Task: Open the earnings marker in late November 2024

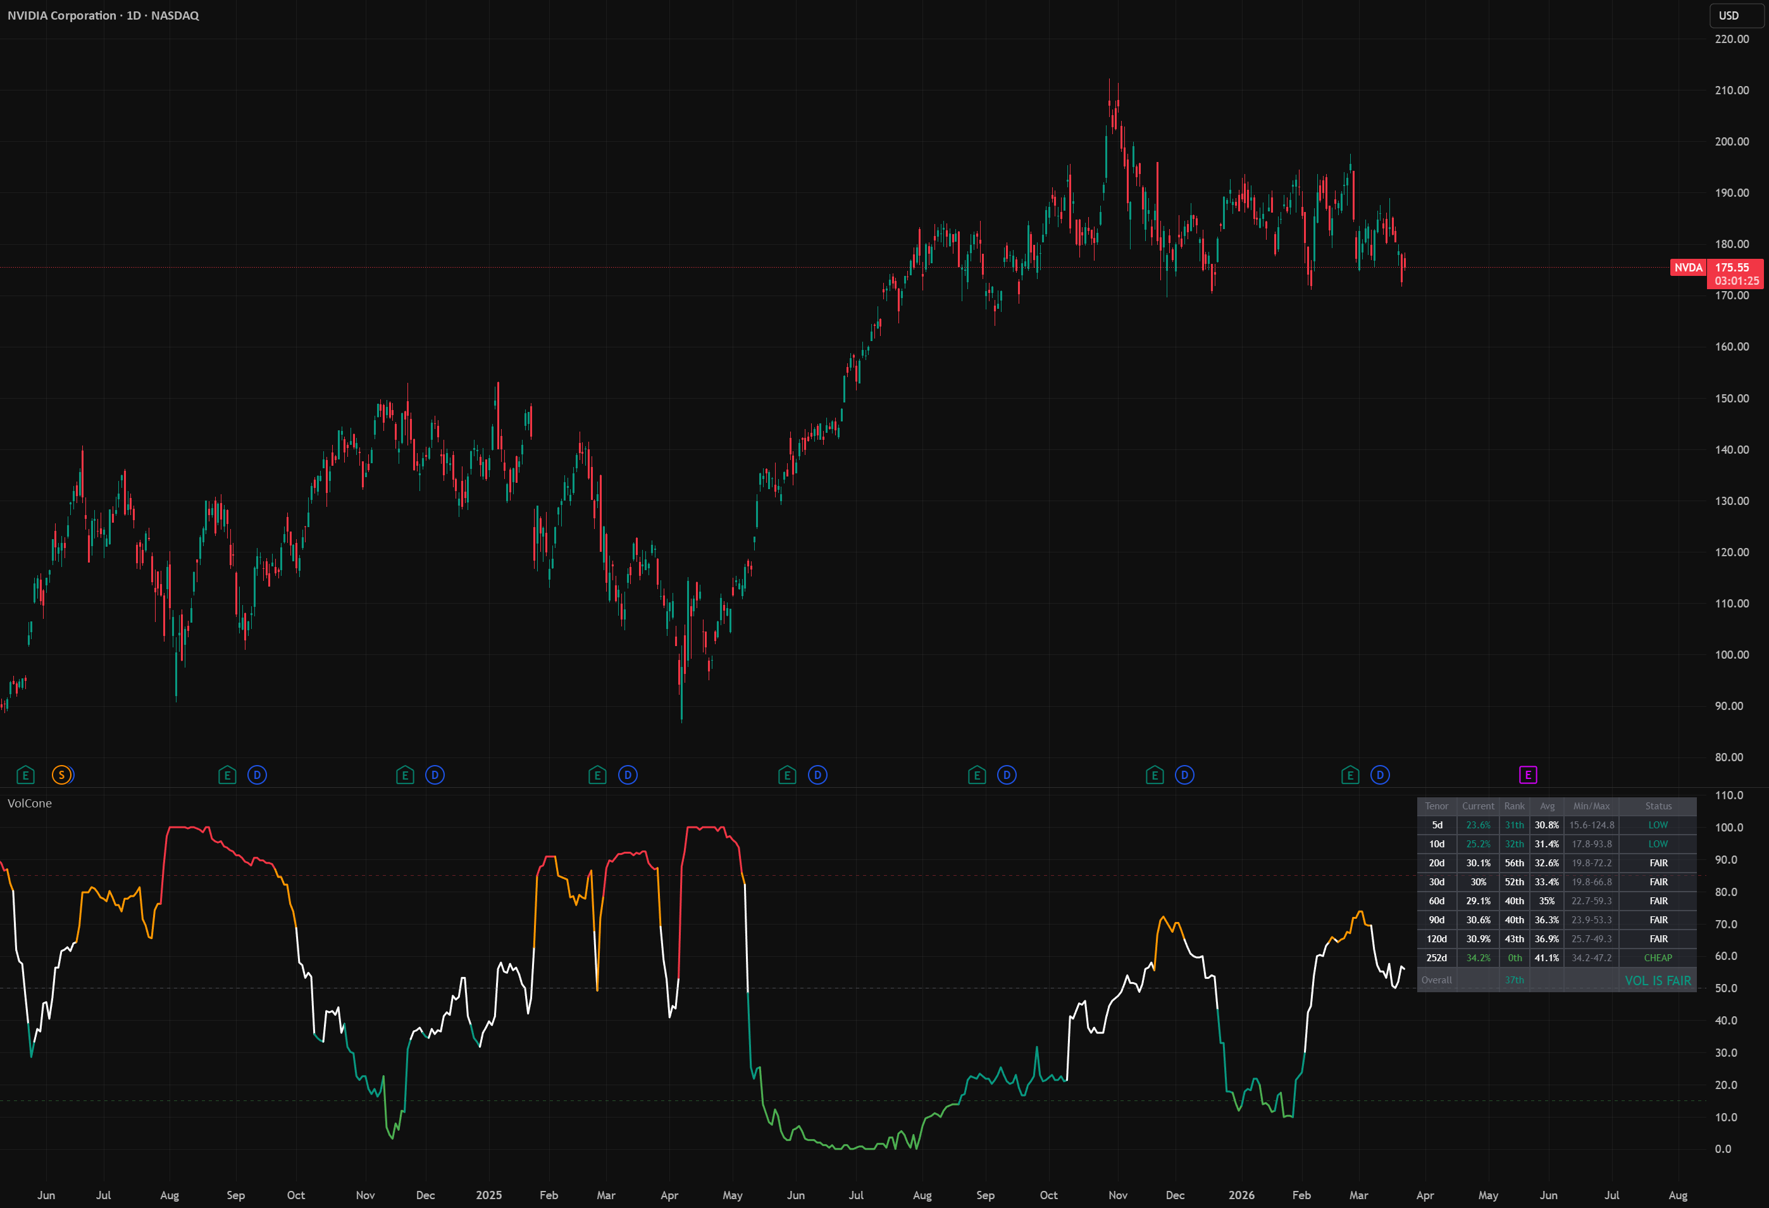Action: 405,775
